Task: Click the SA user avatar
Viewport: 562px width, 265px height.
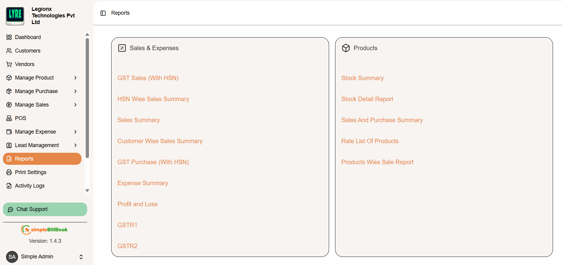Action: (12, 257)
